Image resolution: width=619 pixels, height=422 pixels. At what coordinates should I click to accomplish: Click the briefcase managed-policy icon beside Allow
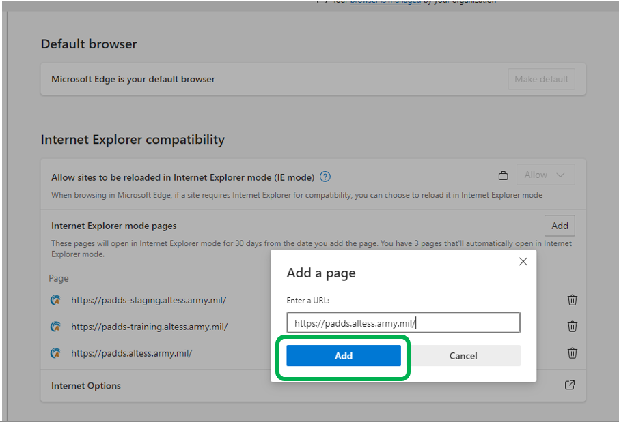click(504, 175)
